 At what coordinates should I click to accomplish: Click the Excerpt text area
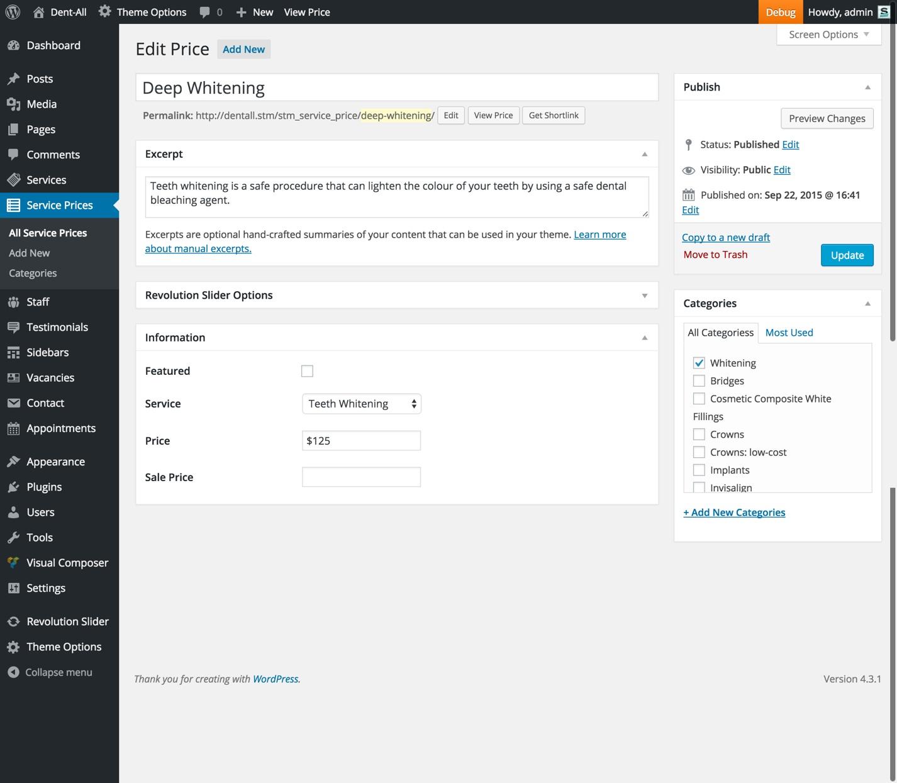pos(397,197)
